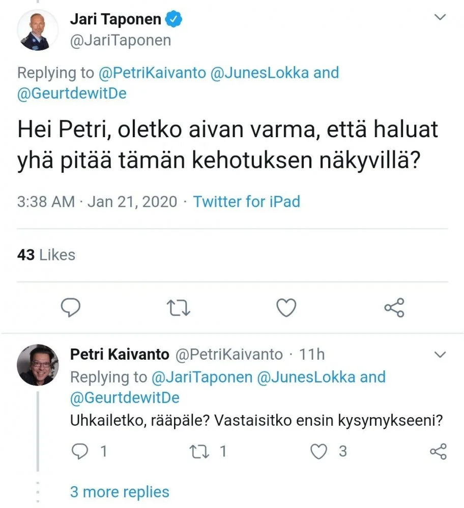464x508 pixels.
Task: Click the tweet timestamp 3:38 AM · Jan 21, 2020
Action: coord(97,202)
